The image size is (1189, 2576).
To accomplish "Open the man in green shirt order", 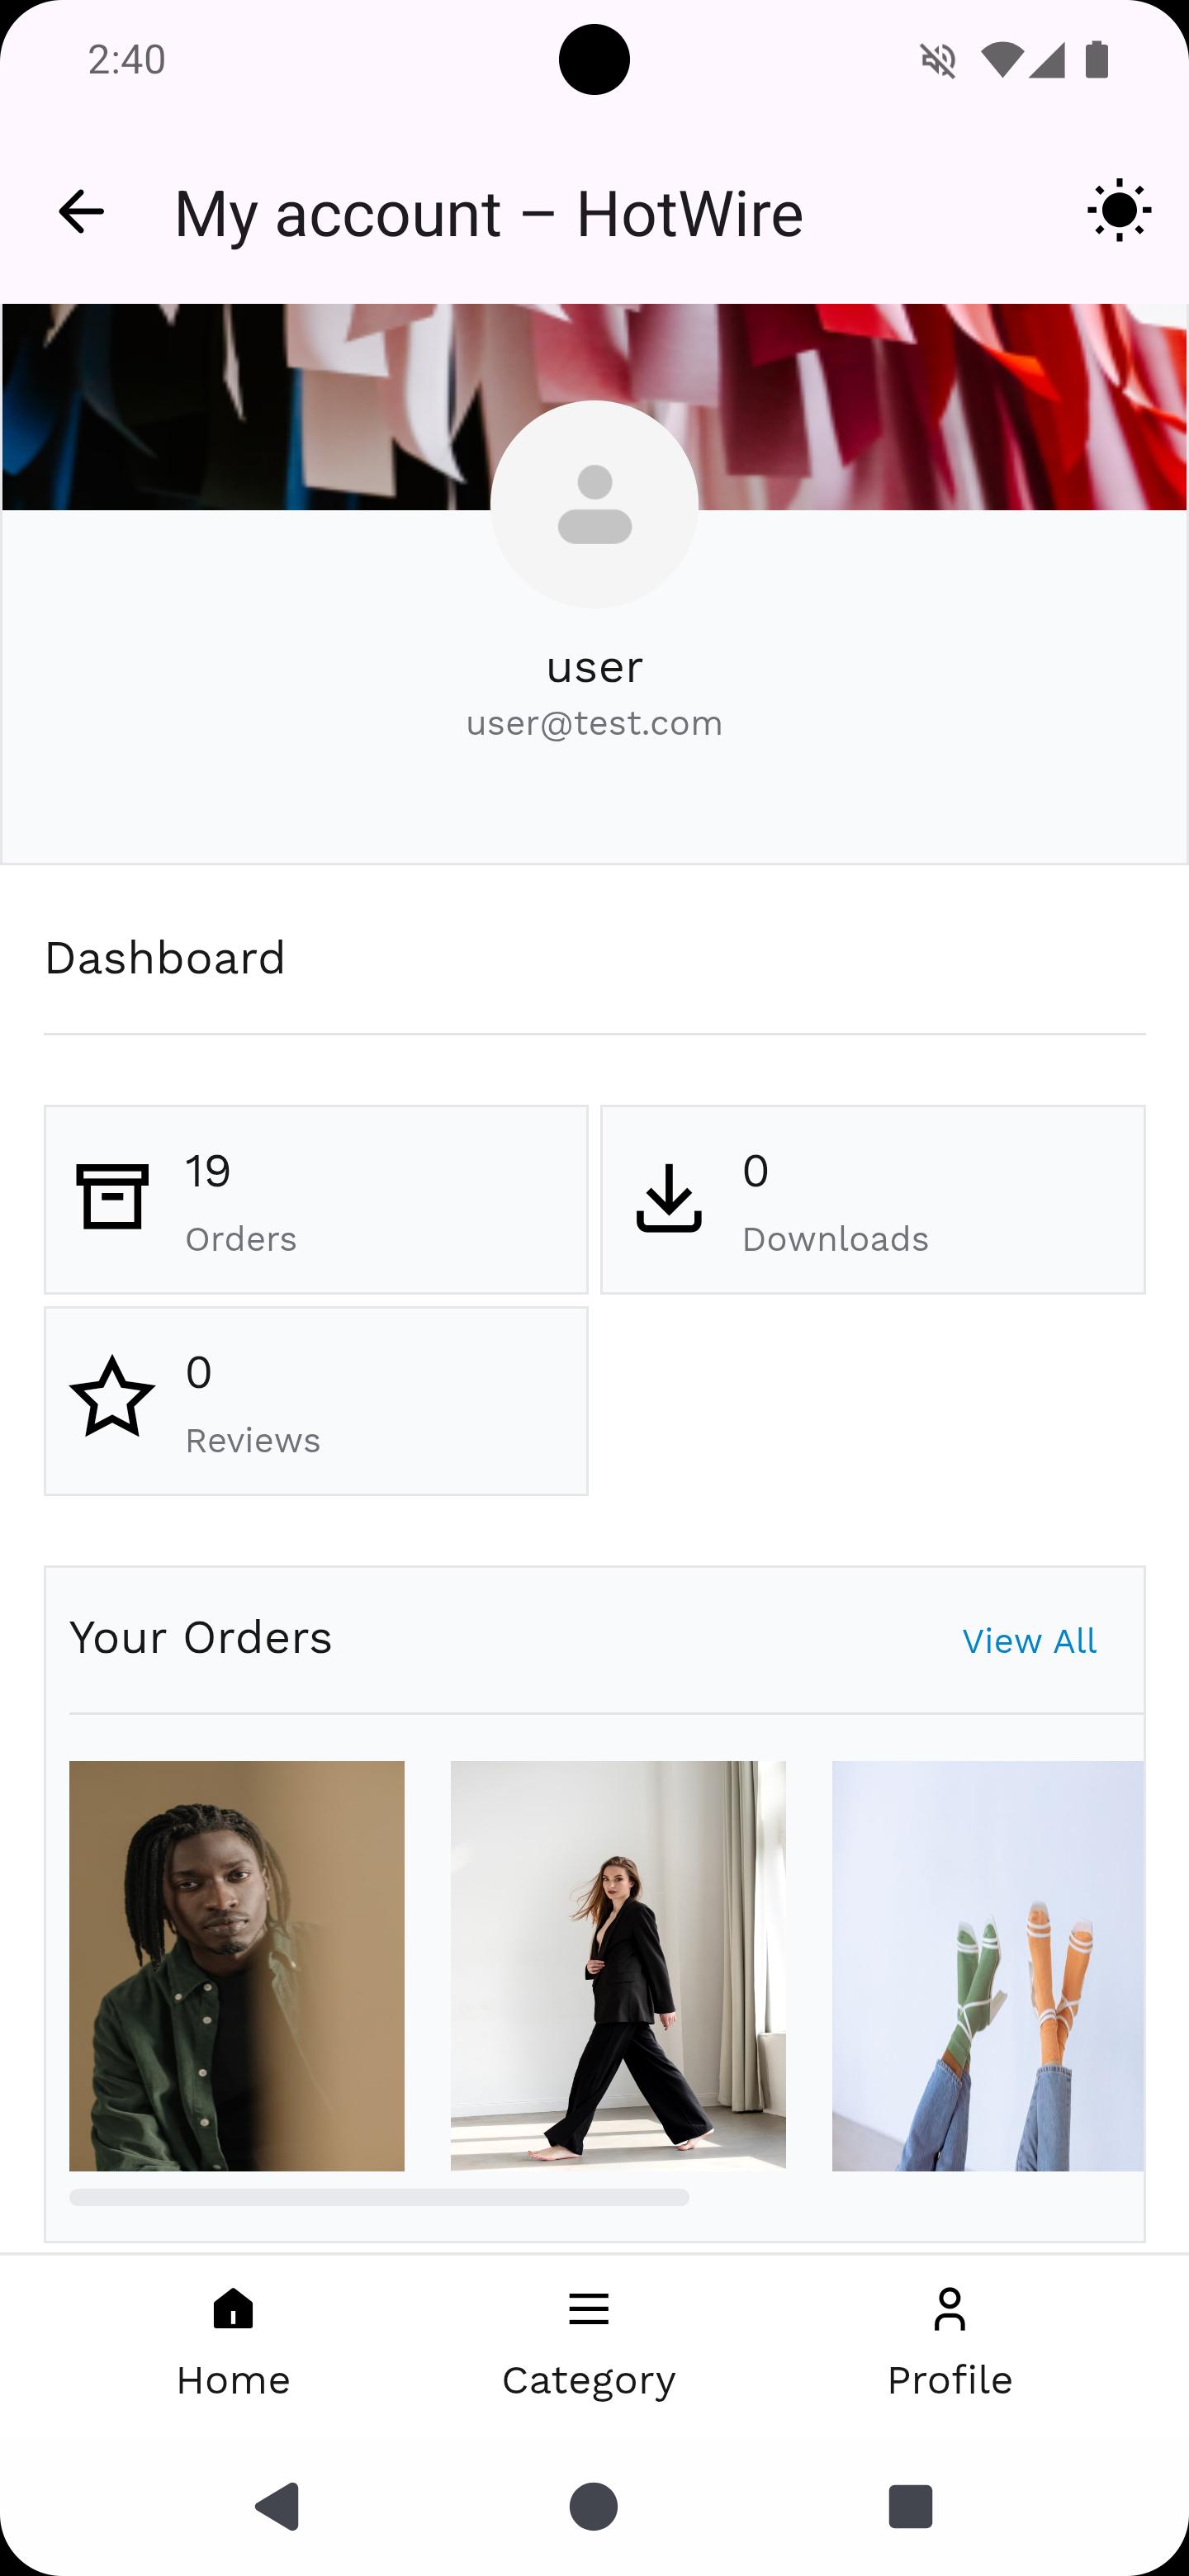I will tap(237, 1965).
